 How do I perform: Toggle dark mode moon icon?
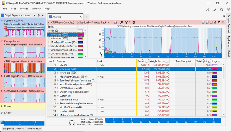tap(208, 9)
